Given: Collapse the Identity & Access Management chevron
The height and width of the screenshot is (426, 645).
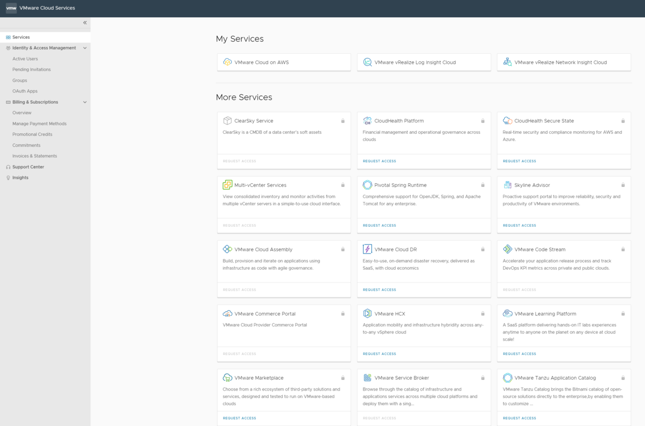Looking at the screenshot, I should 85,48.
